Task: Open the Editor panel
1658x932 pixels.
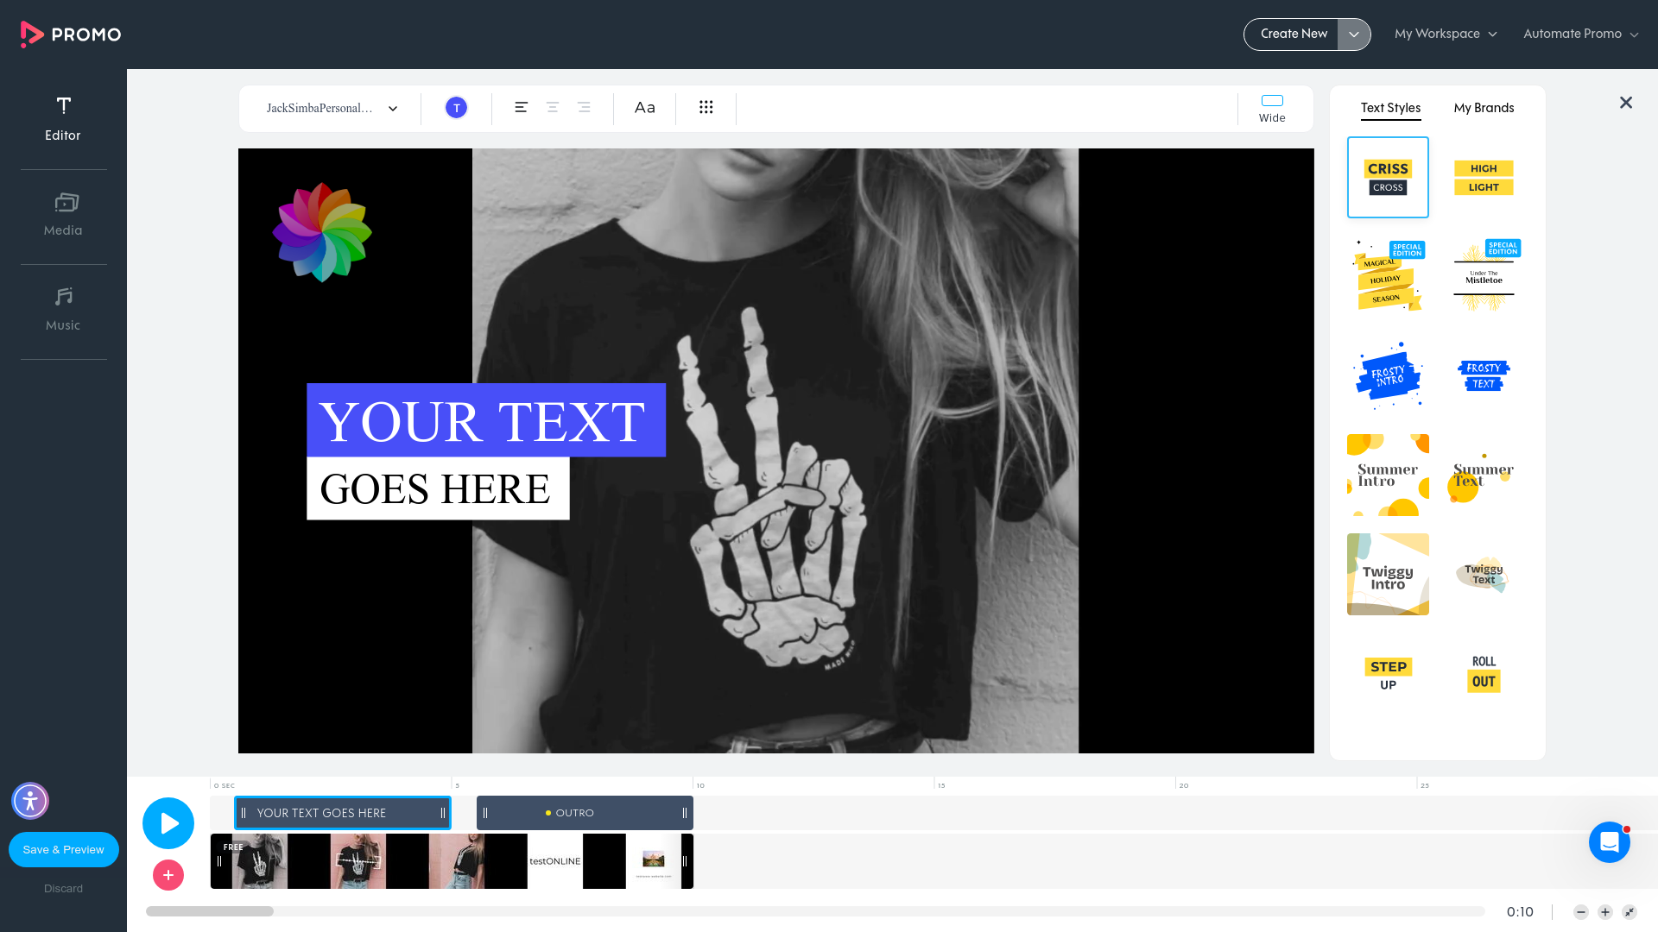Action: [x=63, y=119]
